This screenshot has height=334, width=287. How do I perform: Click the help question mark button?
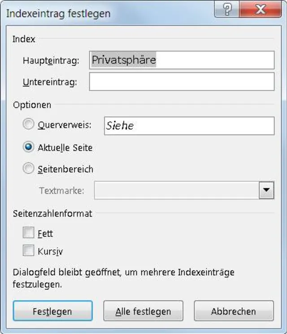pyautogui.click(x=228, y=10)
